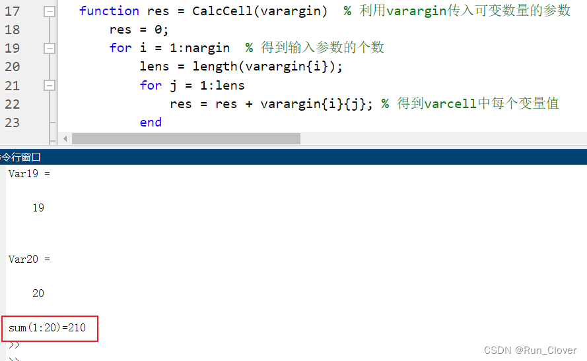Viewport: 587px width, 361px height.
Task: Click the 'end' keyword on line 23
Action: tap(151, 123)
